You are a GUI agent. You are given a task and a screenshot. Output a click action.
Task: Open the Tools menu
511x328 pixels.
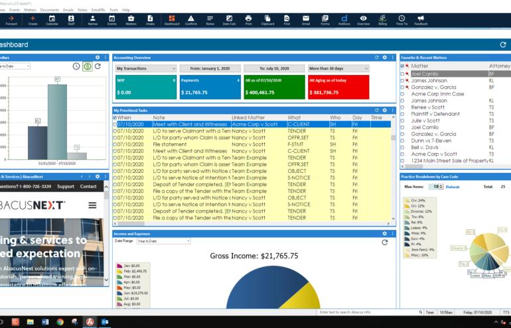pos(113,10)
